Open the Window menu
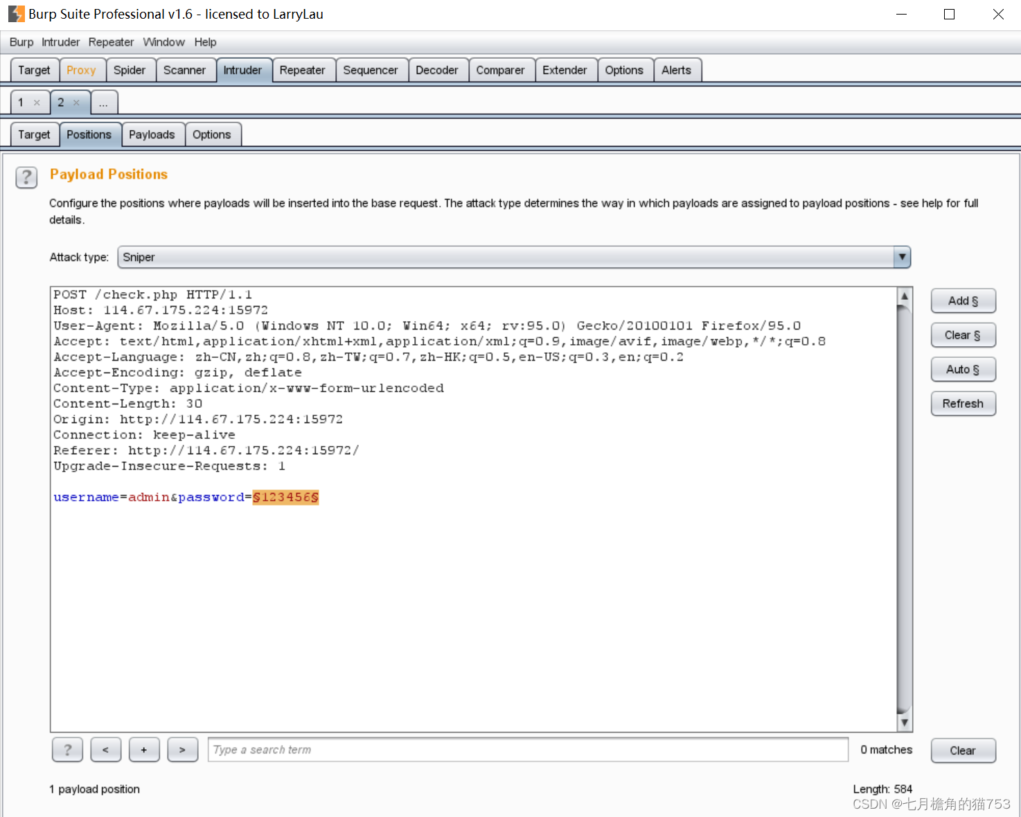Viewport: 1021px width, 817px height. click(163, 42)
